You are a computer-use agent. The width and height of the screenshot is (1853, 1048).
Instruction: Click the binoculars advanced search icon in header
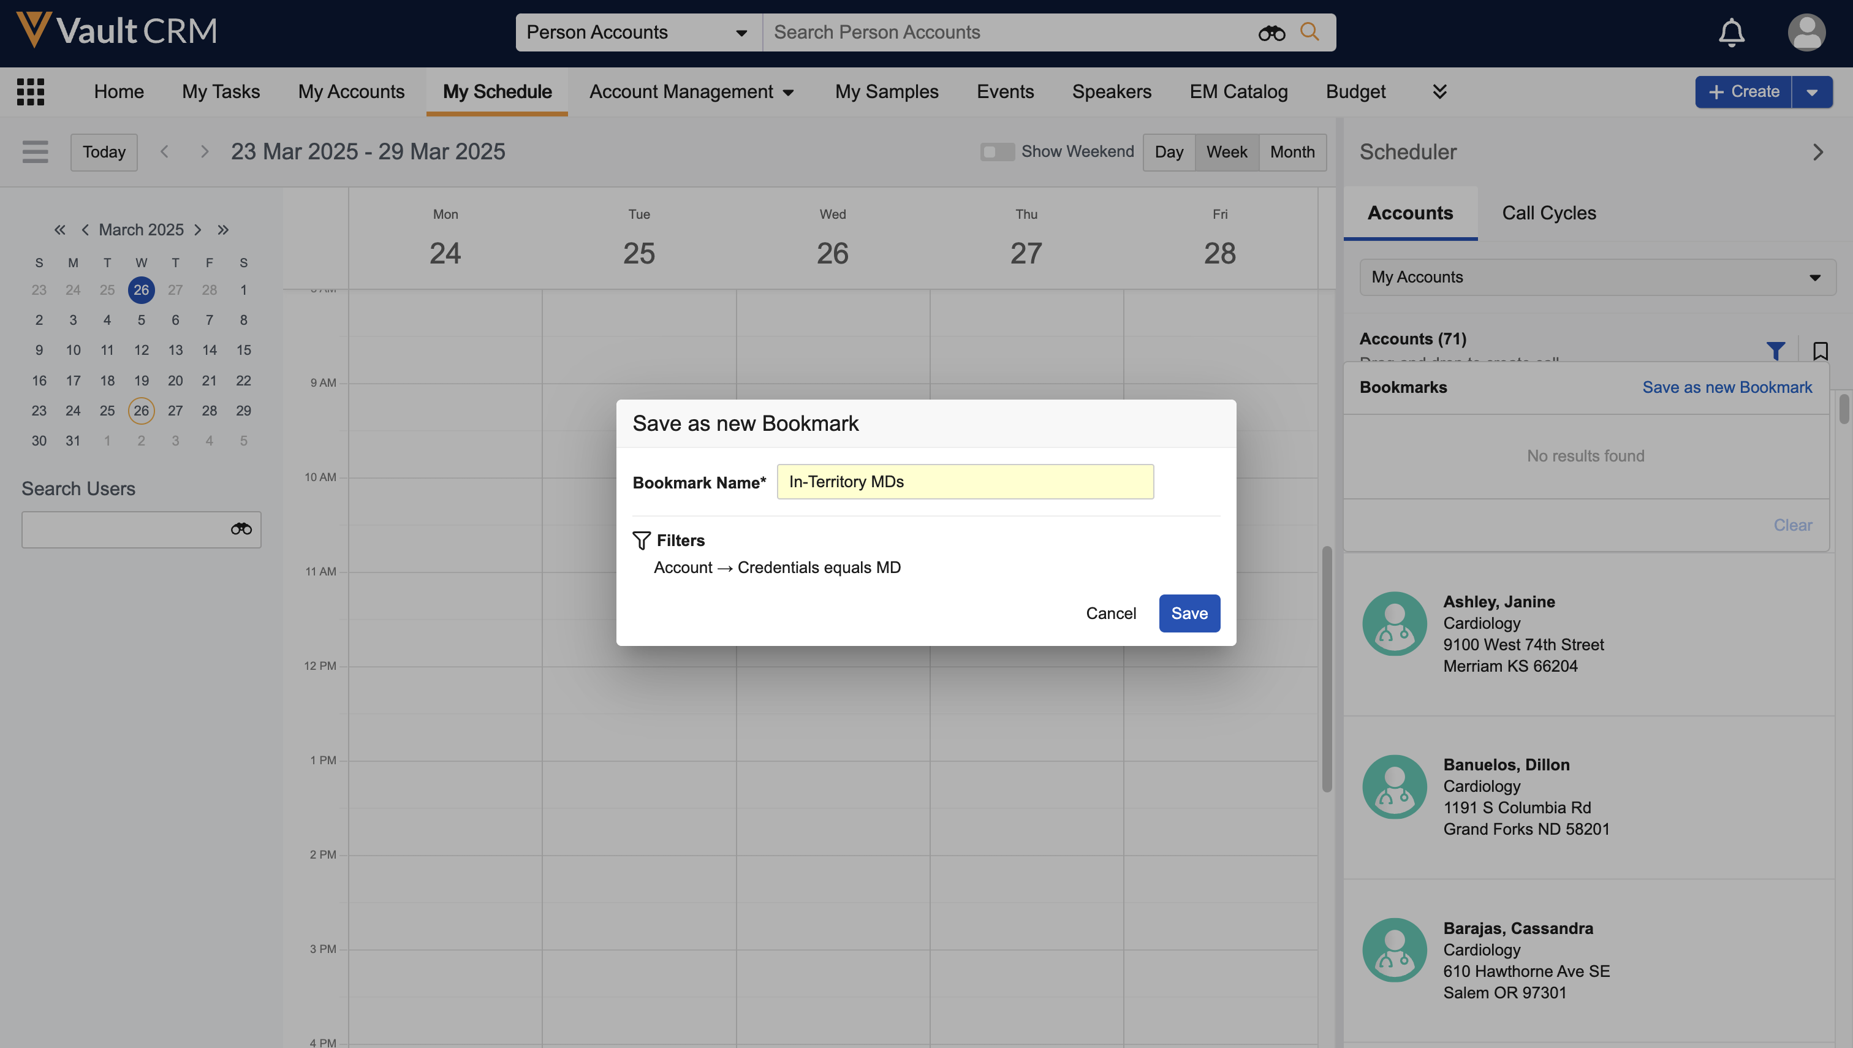click(1271, 32)
